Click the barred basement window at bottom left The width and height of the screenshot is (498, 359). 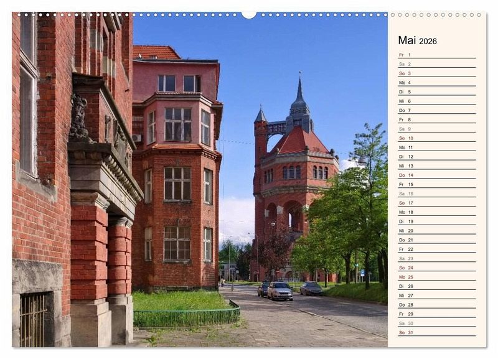32,319
